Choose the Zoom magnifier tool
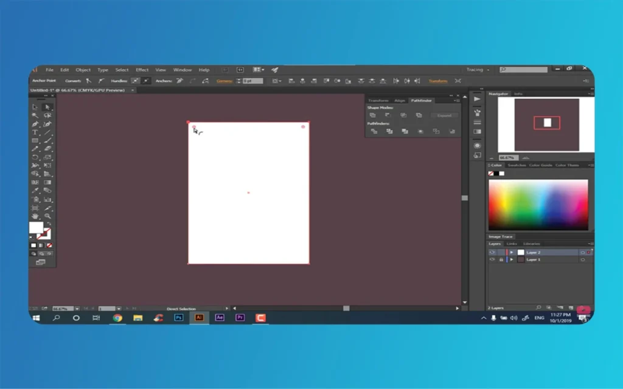623x389 pixels. [47, 216]
